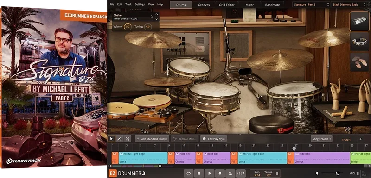
Task: Click the Add Standard Groove button
Action: pyautogui.click(x=152, y=139)
